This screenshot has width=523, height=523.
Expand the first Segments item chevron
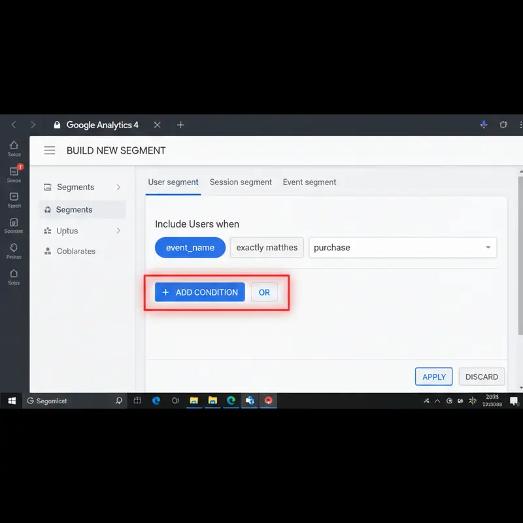118,187
